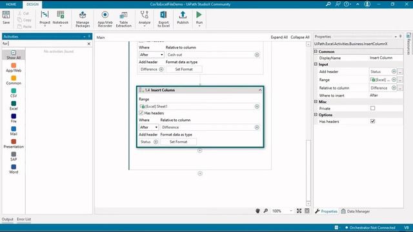Open the zoom percentage dropdown
This screenshot has height=232, width=413.
click(291, 211)
